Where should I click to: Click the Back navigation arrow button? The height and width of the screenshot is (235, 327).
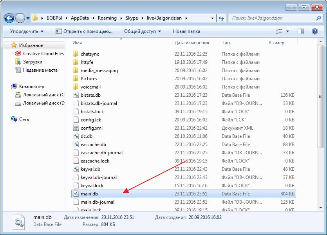[9, 18]
